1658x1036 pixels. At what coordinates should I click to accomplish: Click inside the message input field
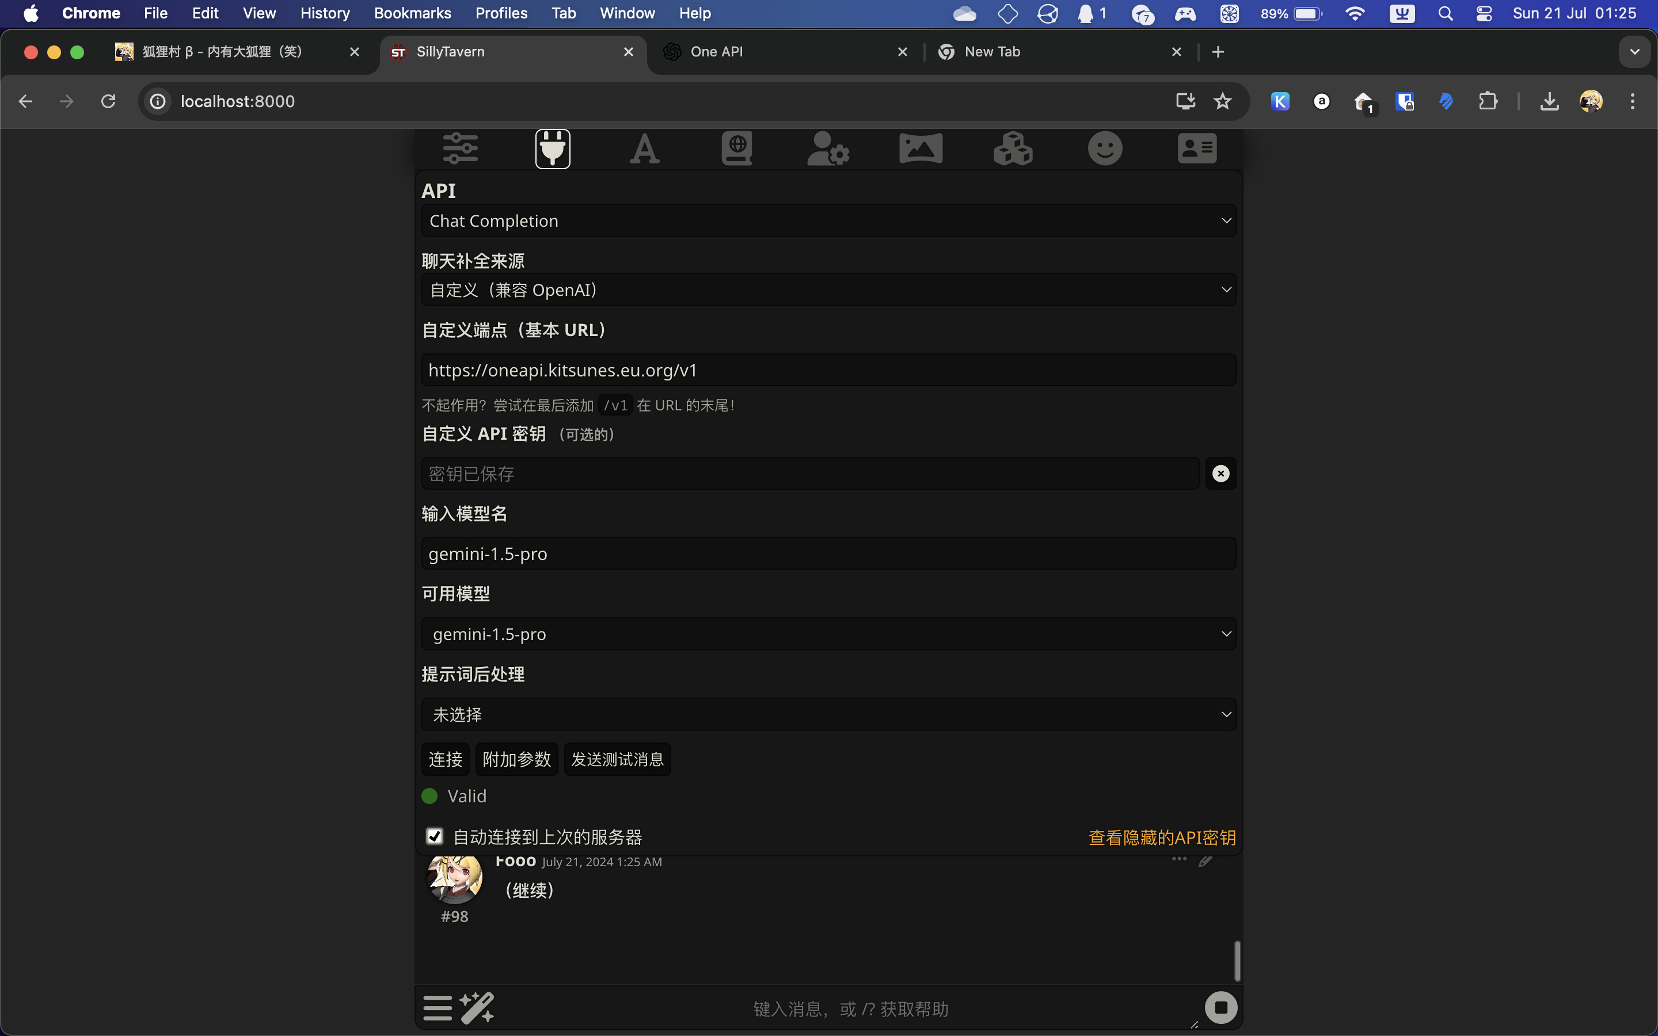[x=850, y=1007]
